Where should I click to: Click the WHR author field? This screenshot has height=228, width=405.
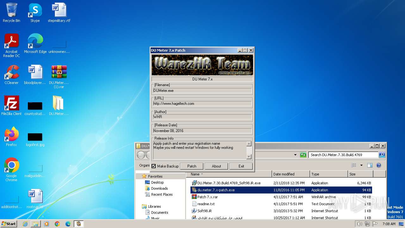(x=202, y=117)
